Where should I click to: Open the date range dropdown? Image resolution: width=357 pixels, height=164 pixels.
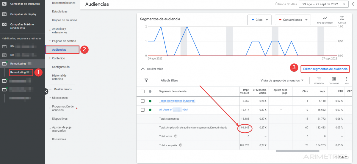pos(324,4)
